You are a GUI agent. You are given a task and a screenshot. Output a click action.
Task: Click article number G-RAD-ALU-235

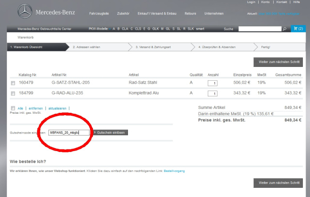[67, 93]
